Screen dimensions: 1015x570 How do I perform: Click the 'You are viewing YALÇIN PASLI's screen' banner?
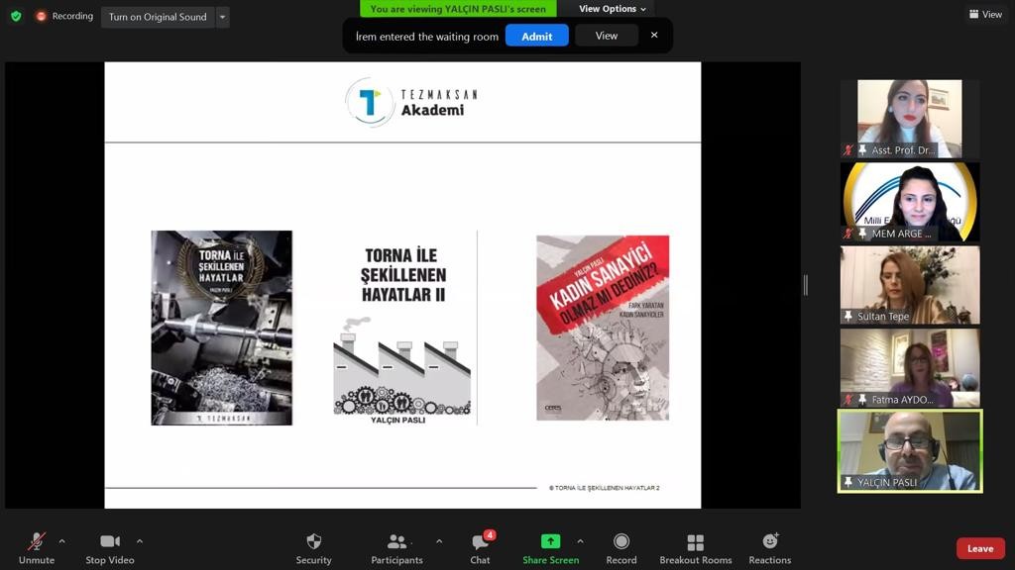click(458, 8)
